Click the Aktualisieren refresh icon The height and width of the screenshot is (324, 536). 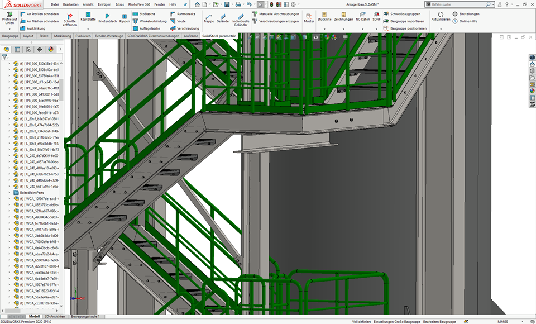(441, 15)
